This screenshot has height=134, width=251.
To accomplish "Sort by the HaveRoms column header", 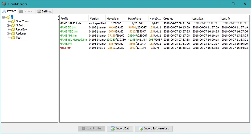I will (x=138, y=19).
